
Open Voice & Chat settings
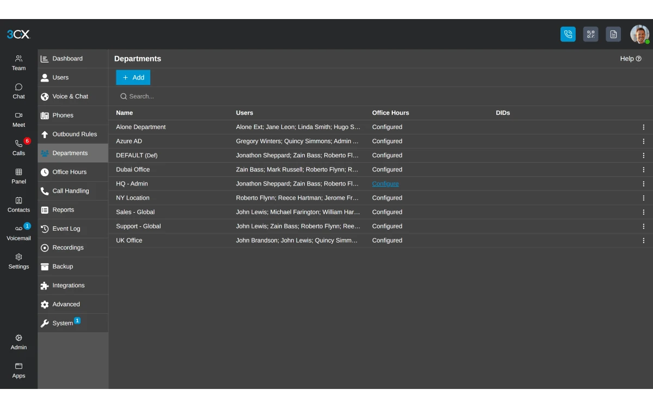[x=73, y=96]
